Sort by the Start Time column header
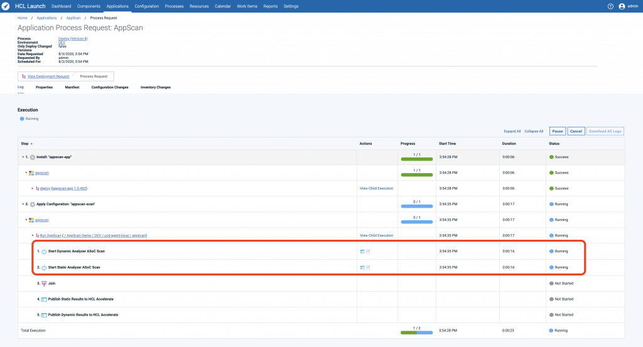The width and height of the screenshot is (643, 347). [447, 144]
